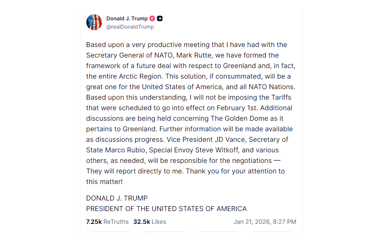
Task: Click the @realDonaldTrump handle
Action: coord(130,27)
